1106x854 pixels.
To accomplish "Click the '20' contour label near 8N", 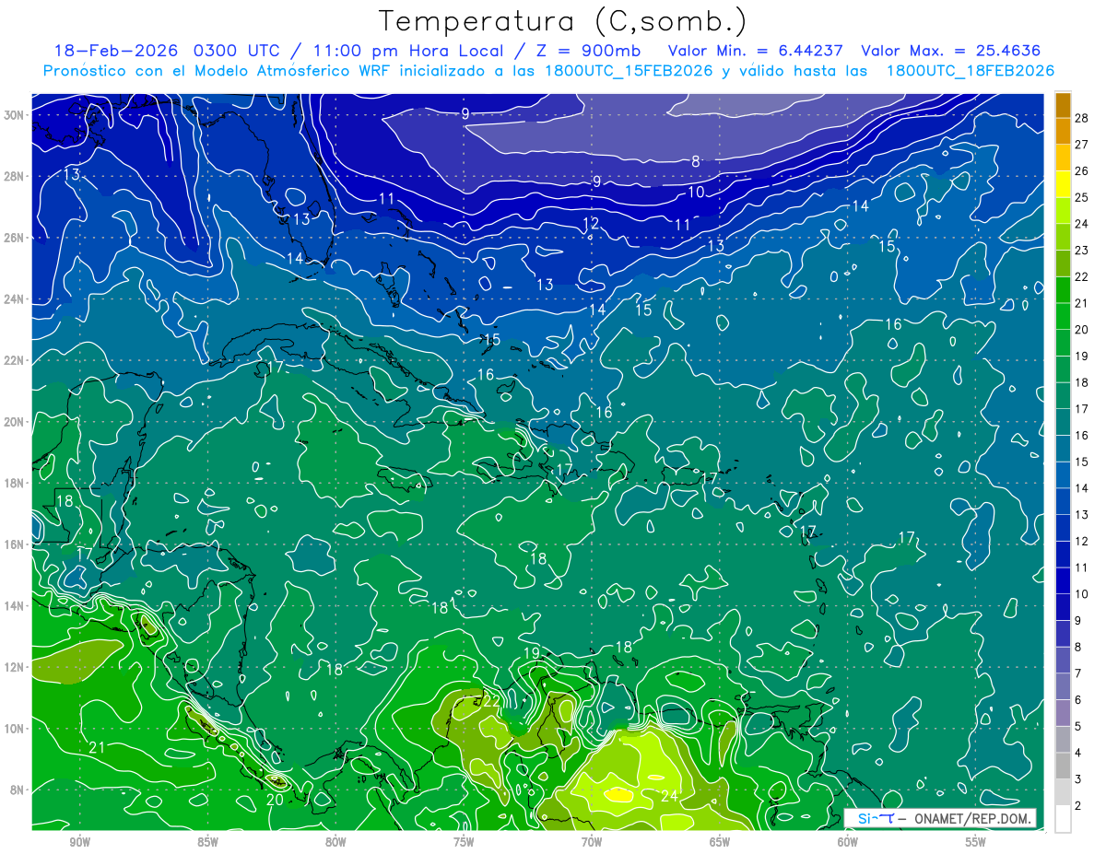I will point(275,800).
